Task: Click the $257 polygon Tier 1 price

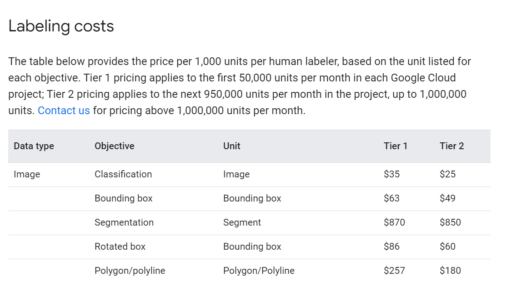Action: pos(394,271)
